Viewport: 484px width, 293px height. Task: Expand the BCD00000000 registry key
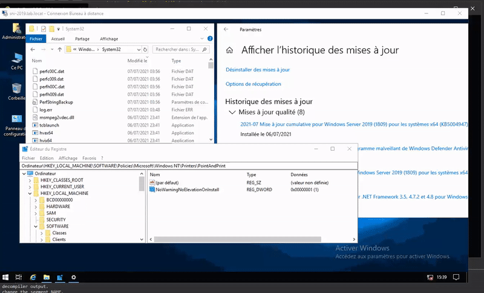(x=36, y=200)
